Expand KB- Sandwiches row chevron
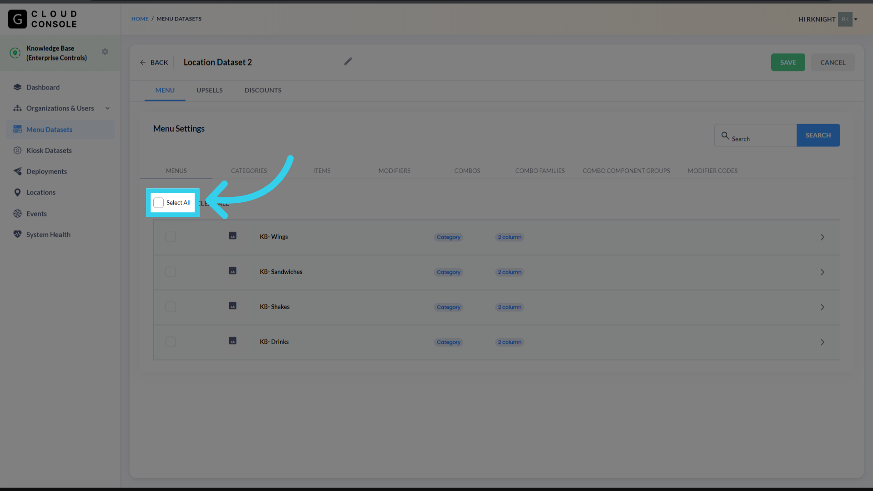Image resolution: width=873 pixels, height=491 pixels. (822, 272)
